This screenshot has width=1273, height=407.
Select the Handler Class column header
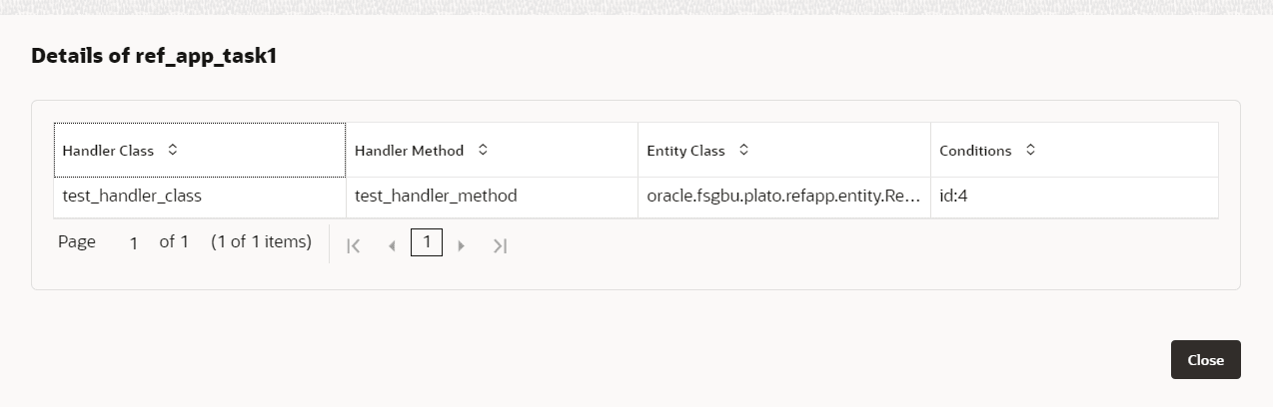point(108,151)
